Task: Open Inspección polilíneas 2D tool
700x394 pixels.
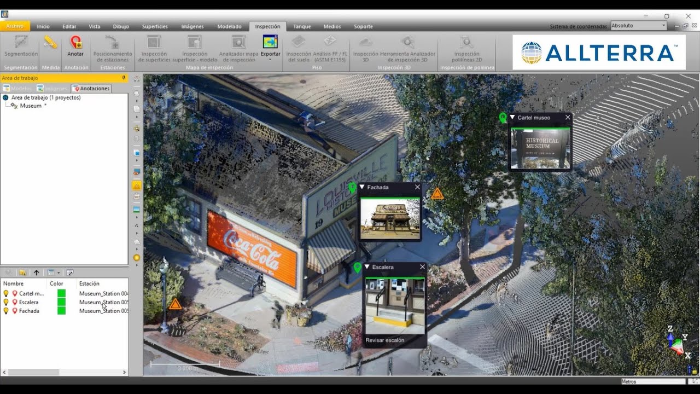Action: pos(467,49)
